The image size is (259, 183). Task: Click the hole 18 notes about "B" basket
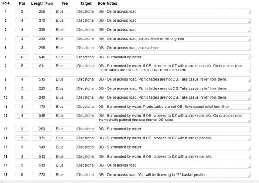pos(174,175)
